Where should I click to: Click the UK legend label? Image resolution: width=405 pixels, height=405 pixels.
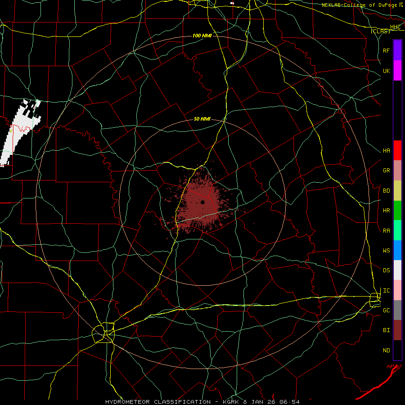tap(387, 71)
